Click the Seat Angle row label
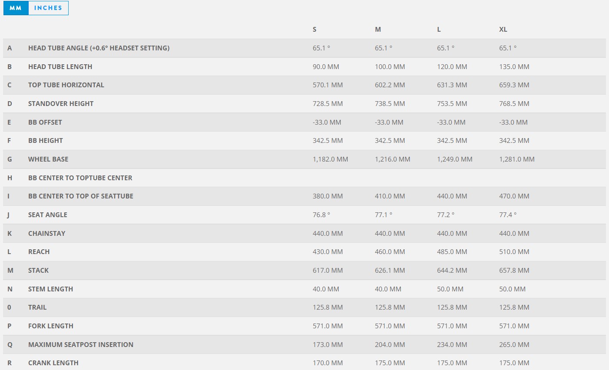 (x=48, y=215)
